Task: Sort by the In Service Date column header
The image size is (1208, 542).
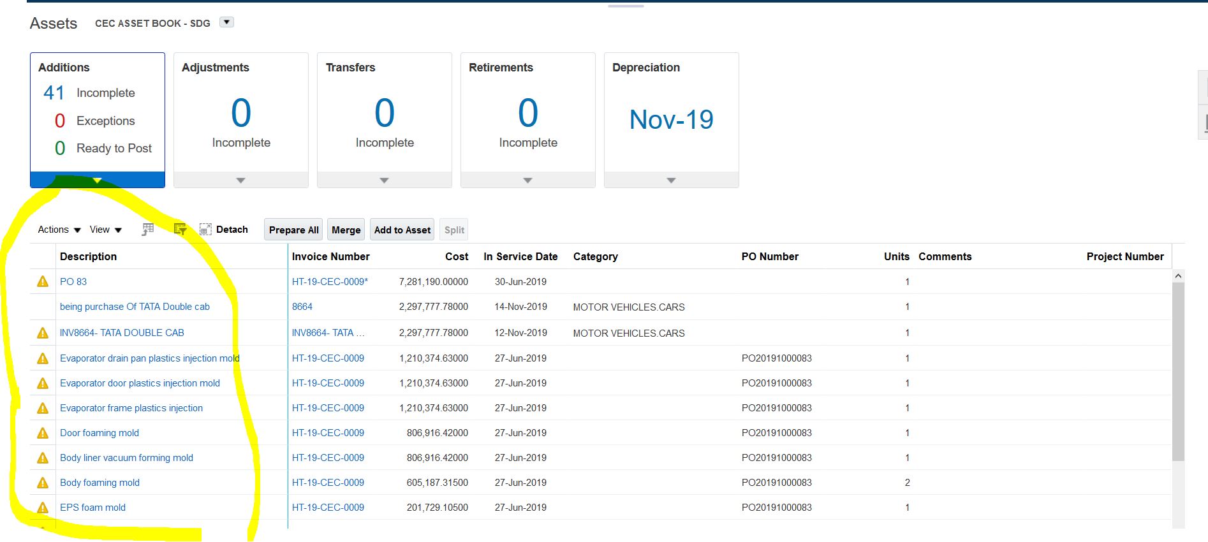Action: (x=520, y=256)
